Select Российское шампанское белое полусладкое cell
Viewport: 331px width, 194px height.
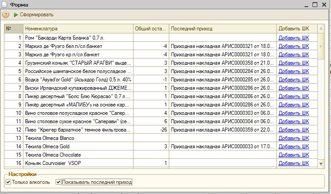pos(78,71)
